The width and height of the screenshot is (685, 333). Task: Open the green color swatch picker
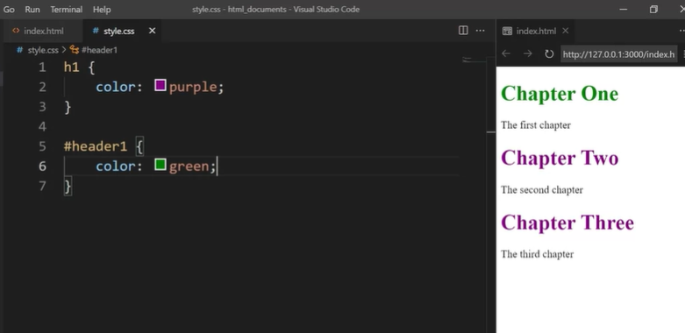click(161, 165)
